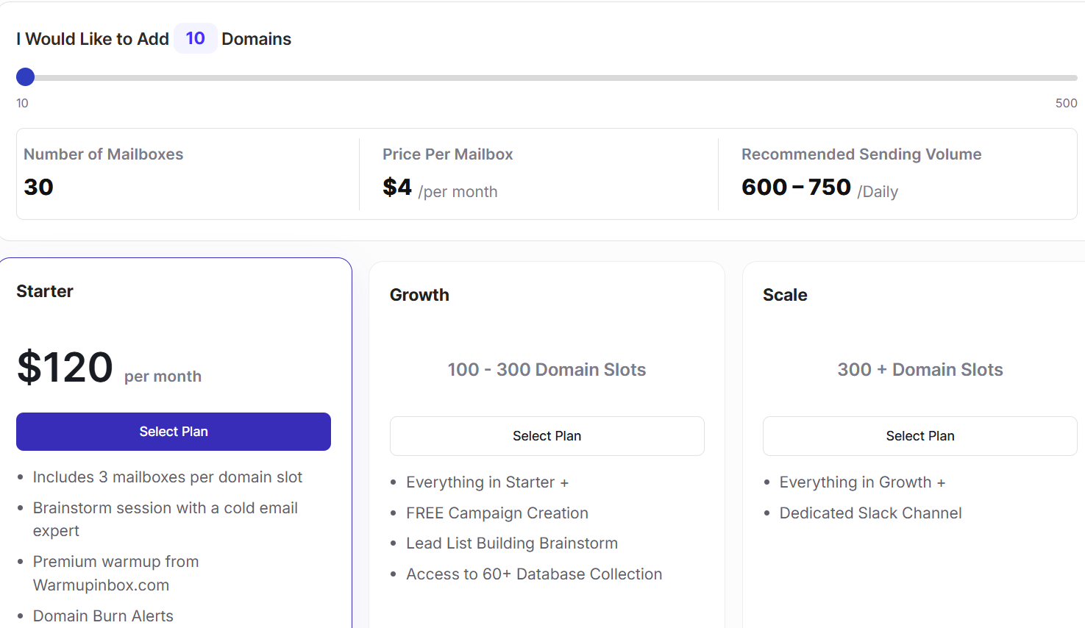Click the 100 - 300 Domain Slots label

coord(547,369)
